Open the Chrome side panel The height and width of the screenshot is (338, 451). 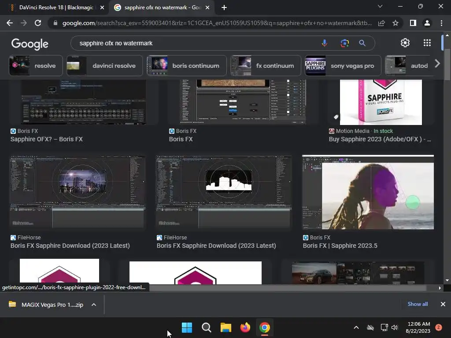pos(413,23)
